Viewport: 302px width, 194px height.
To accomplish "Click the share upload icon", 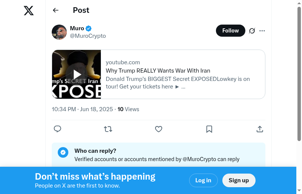I will [260, 129].
